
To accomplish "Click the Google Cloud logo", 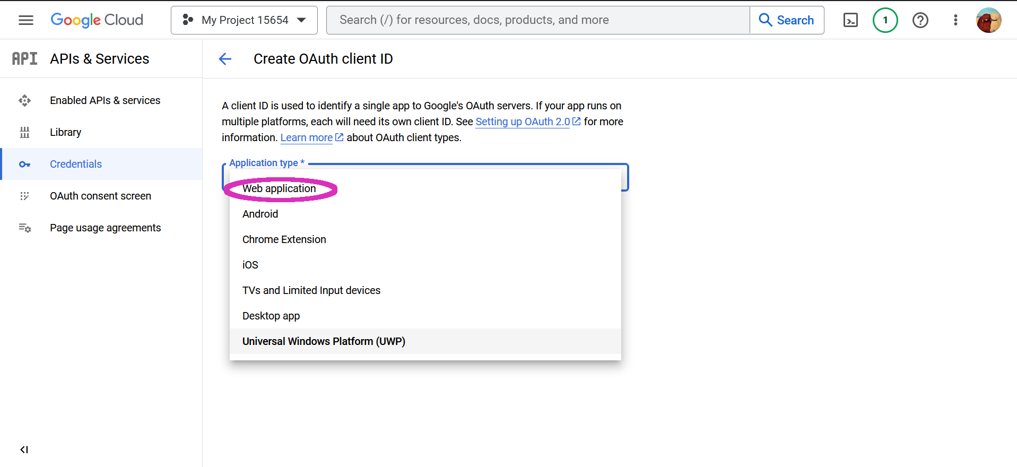I will tap(97, 20).
